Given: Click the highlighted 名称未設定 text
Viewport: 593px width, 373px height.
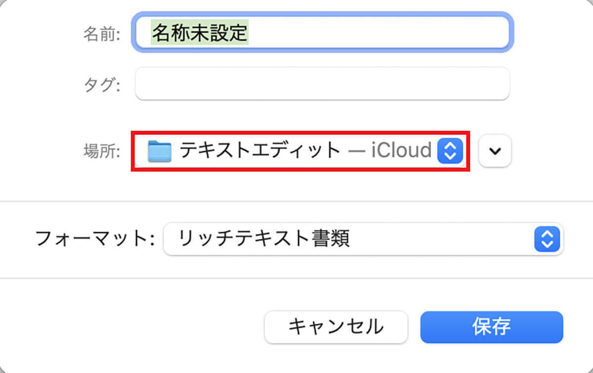Looking at the screenshot, I should [x=199, y=33].
